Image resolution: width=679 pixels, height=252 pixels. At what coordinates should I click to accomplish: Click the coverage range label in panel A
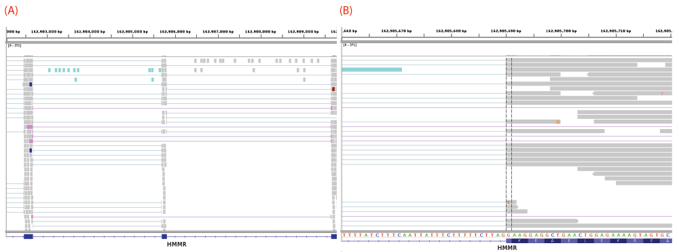pos(14,46)
